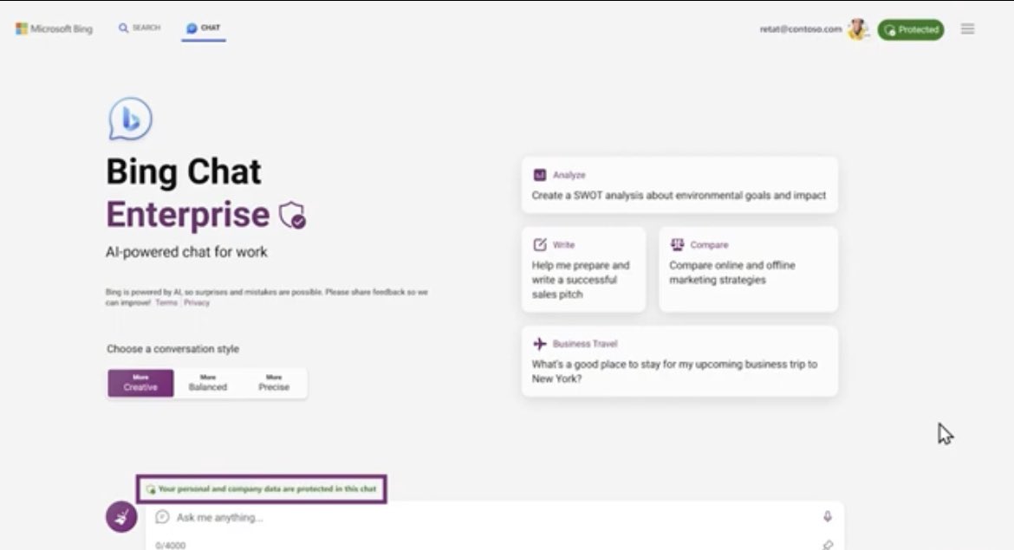Click the AI-powered chat for work tagline
This screenshot has width=1014, height=550.
(x=186, y=252)
